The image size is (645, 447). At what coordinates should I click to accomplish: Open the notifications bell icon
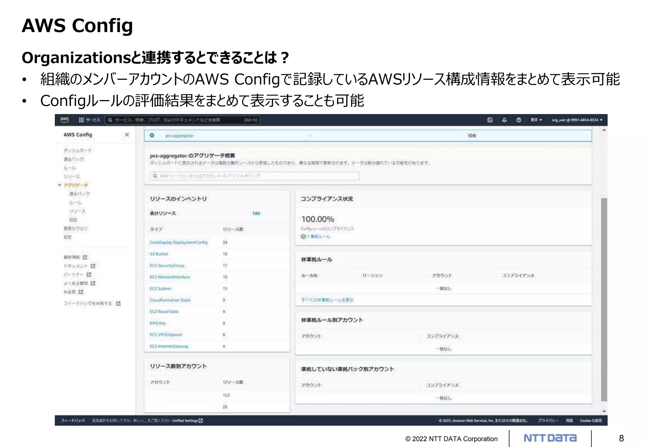pos(504,120)
